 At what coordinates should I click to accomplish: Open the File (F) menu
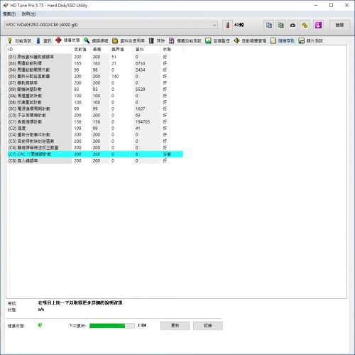[9, 14]
